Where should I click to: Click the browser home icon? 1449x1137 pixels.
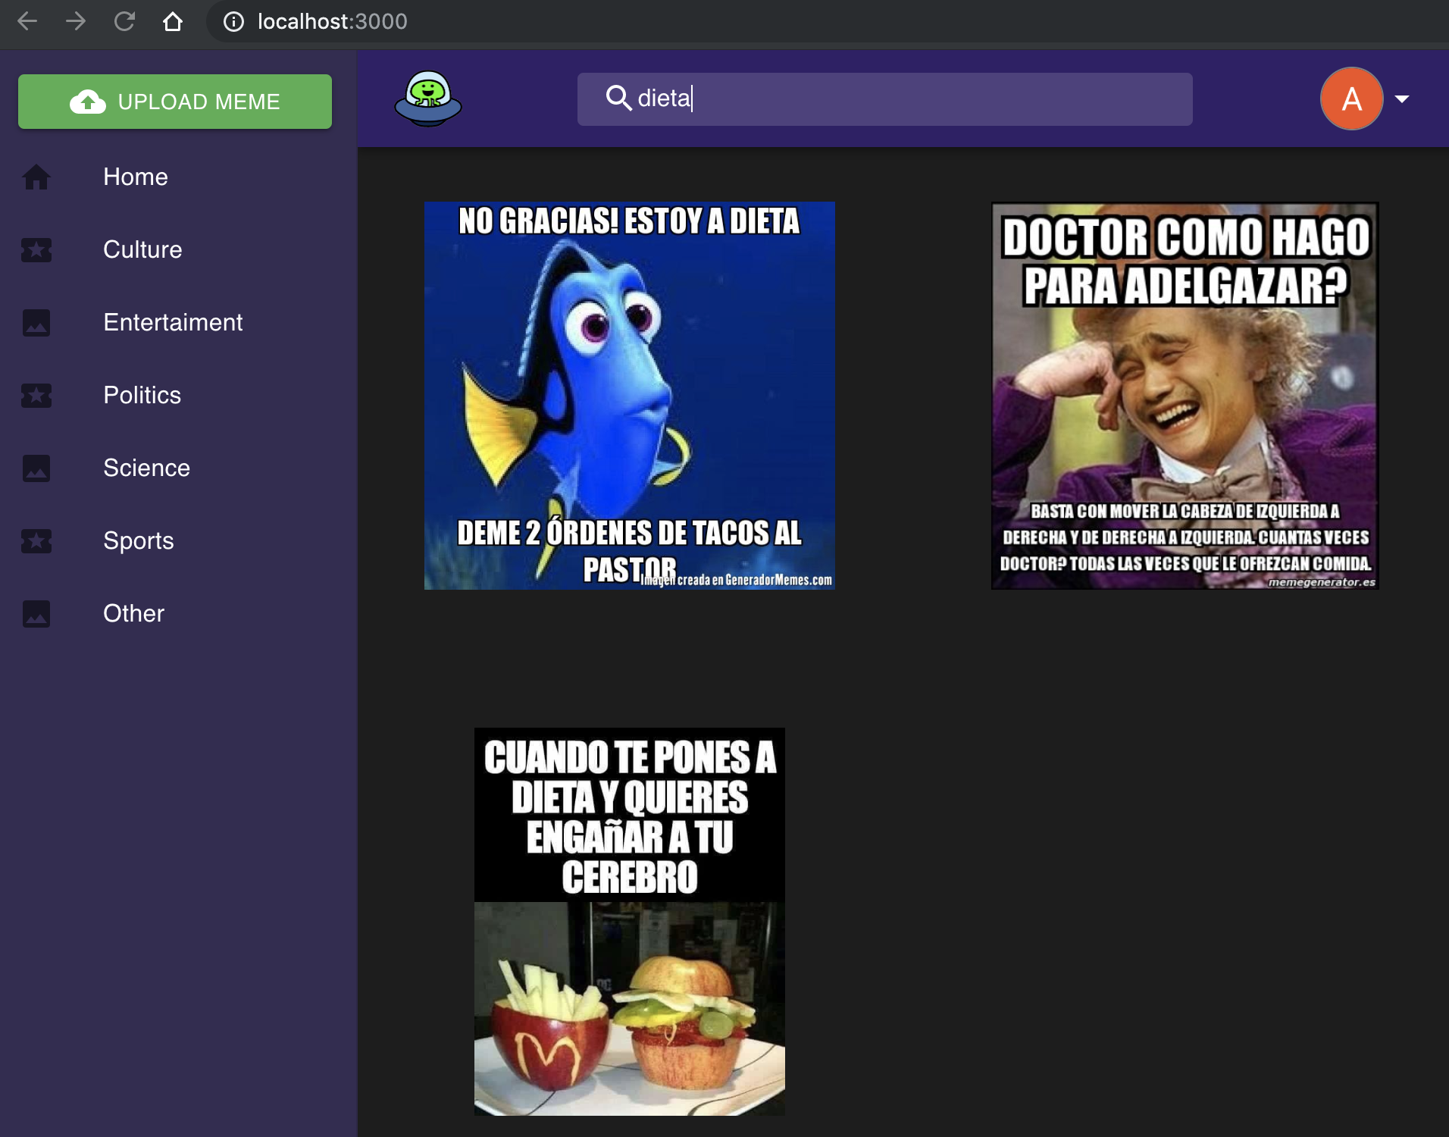tap(173, 21)
